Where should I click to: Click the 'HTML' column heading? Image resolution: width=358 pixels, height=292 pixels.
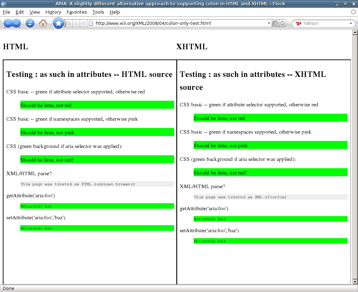pos(15,47)
